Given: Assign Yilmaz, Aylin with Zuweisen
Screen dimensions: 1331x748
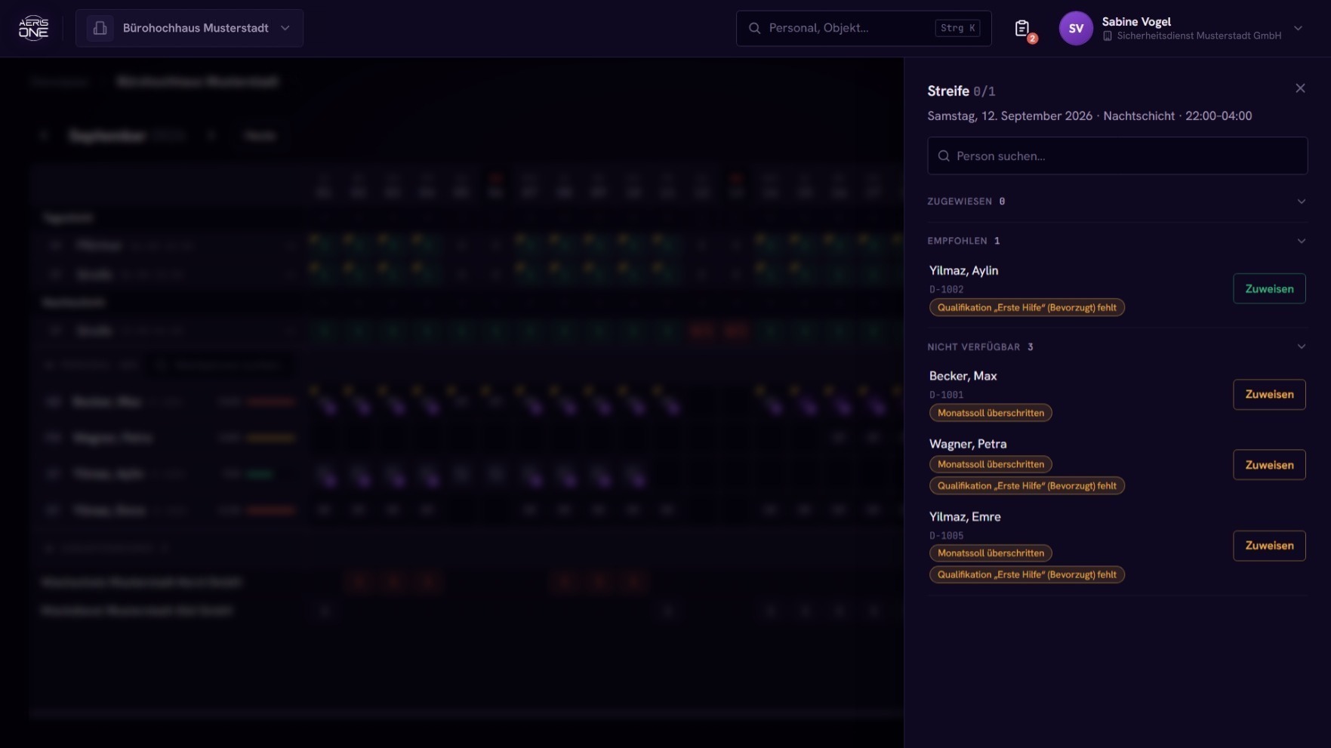Looking at the screenshot, I should pyautogui.click(x=1268, y=288).
